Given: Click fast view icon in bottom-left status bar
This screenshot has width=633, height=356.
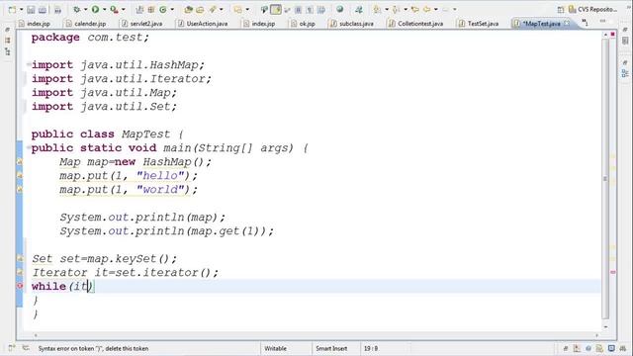Looking at the screenshot, I should tap(11, 348).
